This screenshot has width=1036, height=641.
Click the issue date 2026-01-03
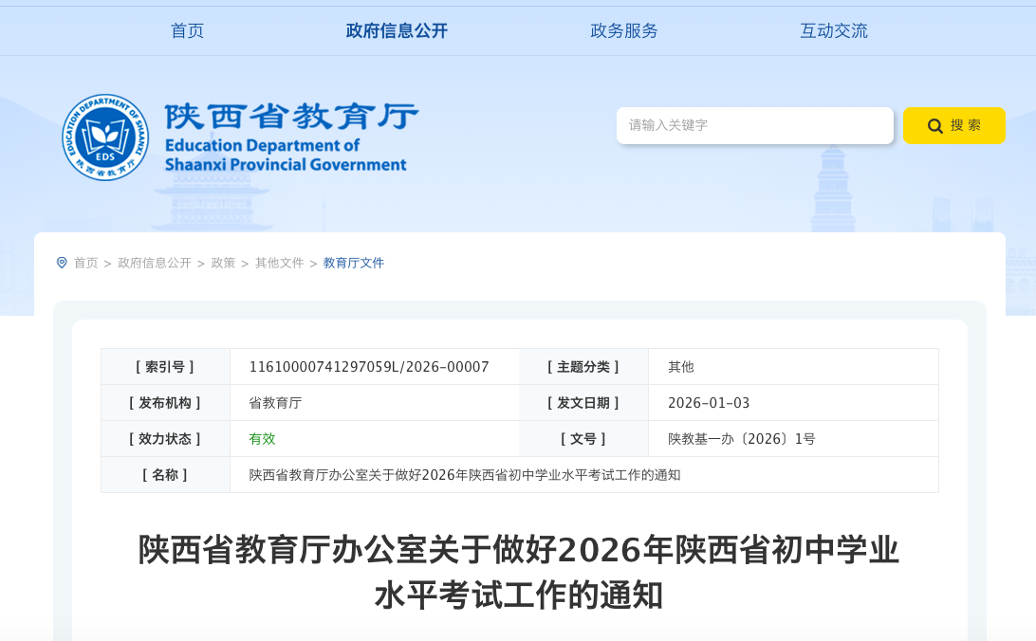tap(709, 403)
